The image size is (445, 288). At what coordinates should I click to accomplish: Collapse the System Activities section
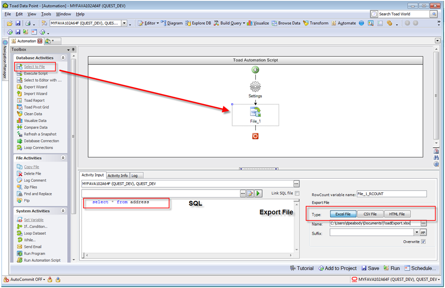click(x=63, y=211)
